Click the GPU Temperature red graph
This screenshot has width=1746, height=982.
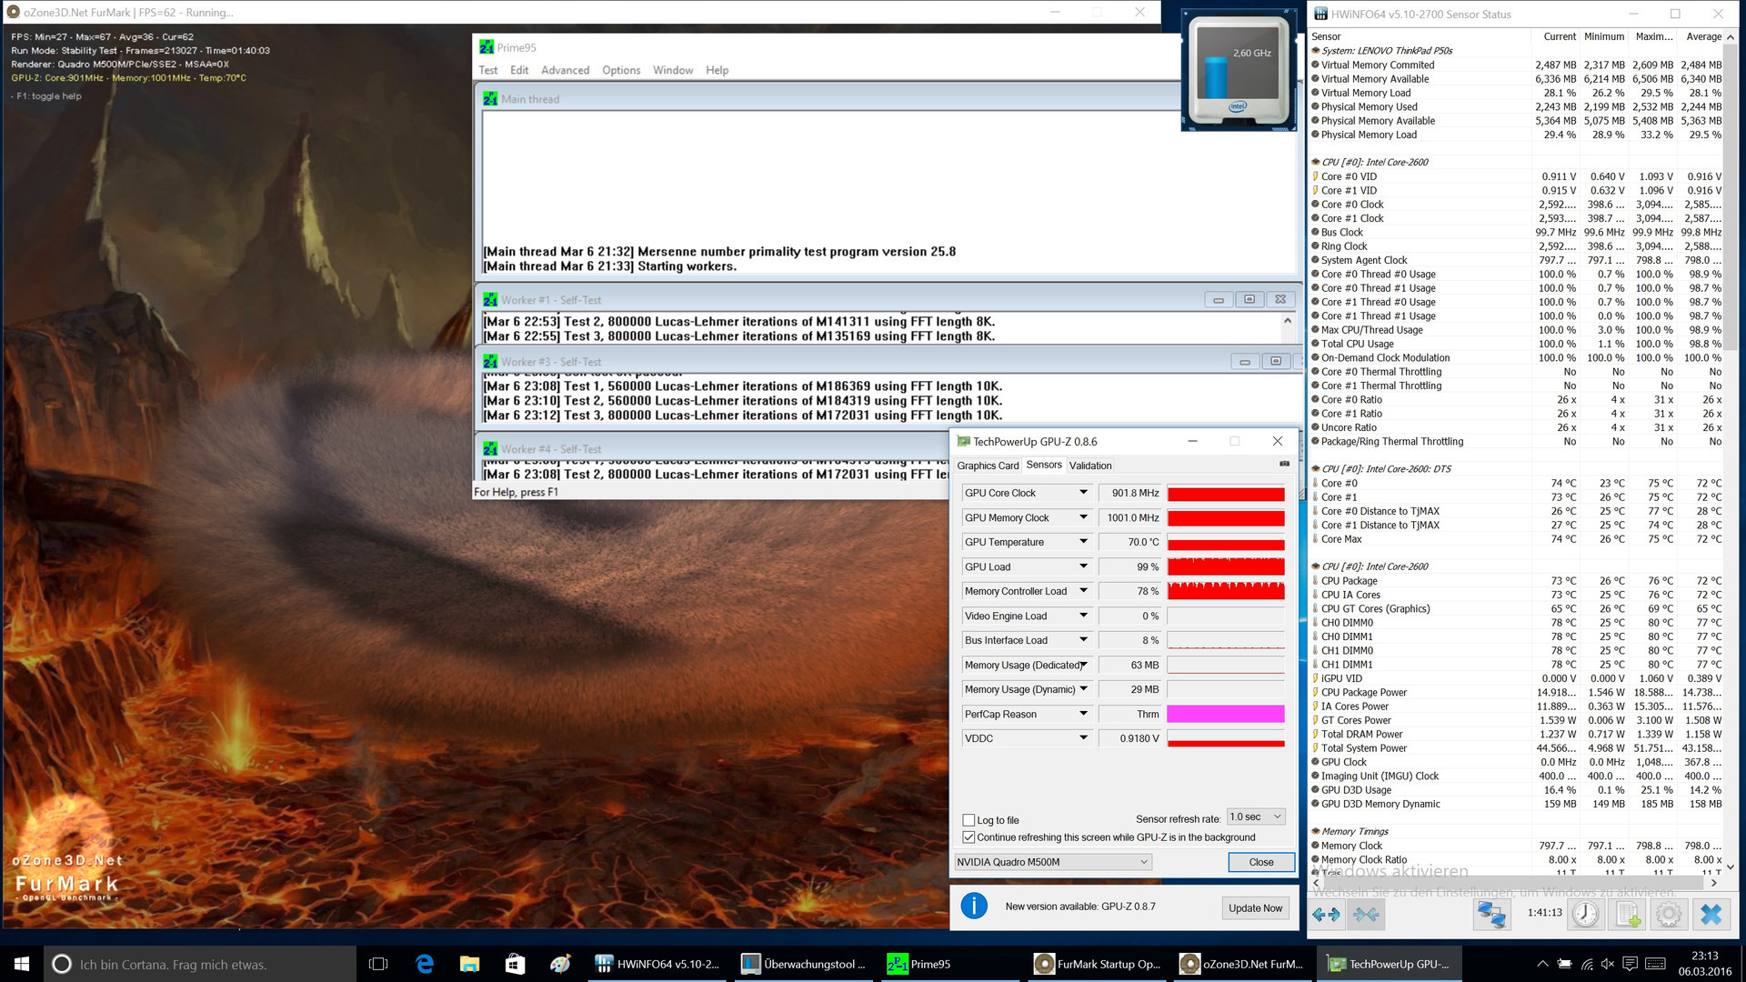[1225, 542]
